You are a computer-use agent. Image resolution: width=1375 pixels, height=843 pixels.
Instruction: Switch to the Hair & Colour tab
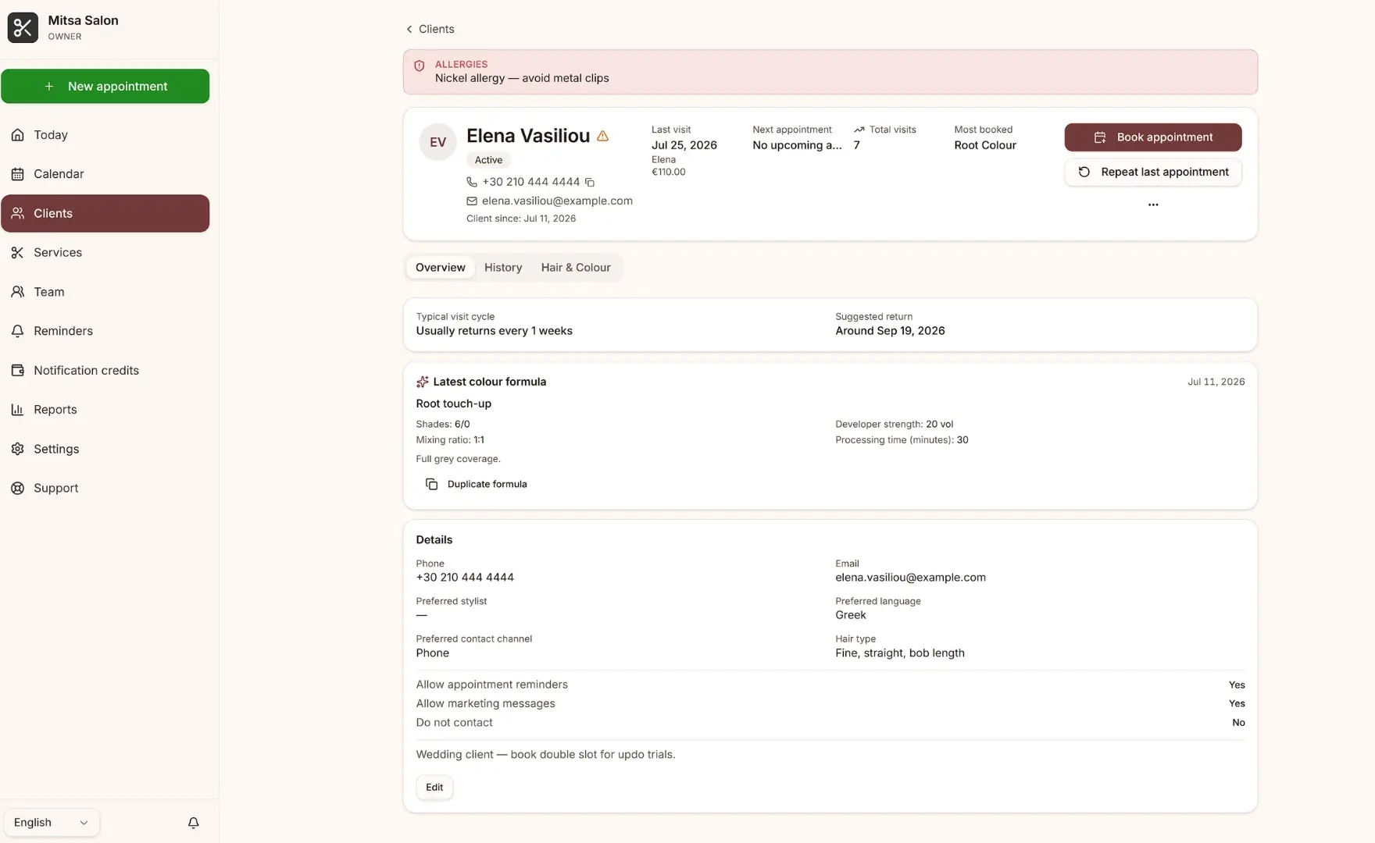(576, 268)
